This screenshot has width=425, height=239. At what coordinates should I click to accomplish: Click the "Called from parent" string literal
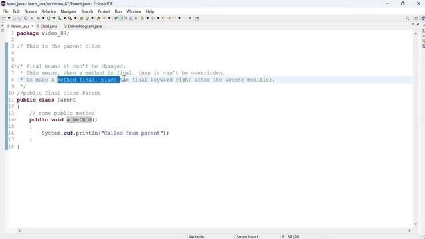(132, 133)
